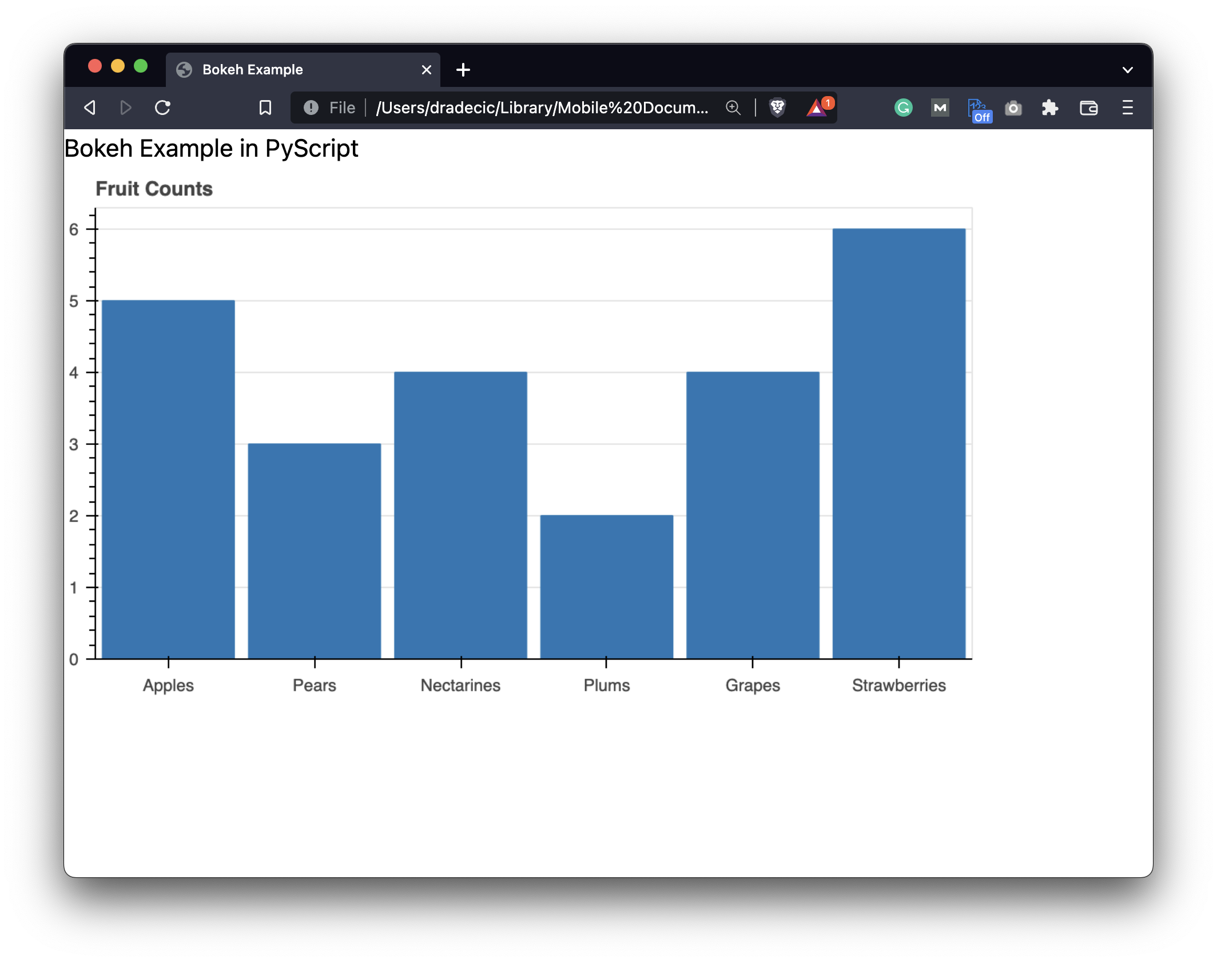Click the page reload button
Viewport: 1217px width, 962px height.
tap(163, 108)
